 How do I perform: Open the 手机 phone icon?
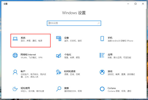point(102,38)
